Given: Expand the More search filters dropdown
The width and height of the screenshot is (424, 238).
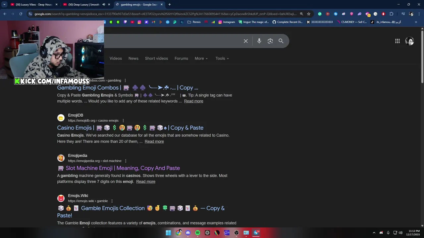Looking at the screenshot, I should pos(201,59).
